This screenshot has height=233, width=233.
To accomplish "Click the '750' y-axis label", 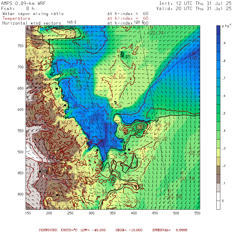I will coord(20,46).
